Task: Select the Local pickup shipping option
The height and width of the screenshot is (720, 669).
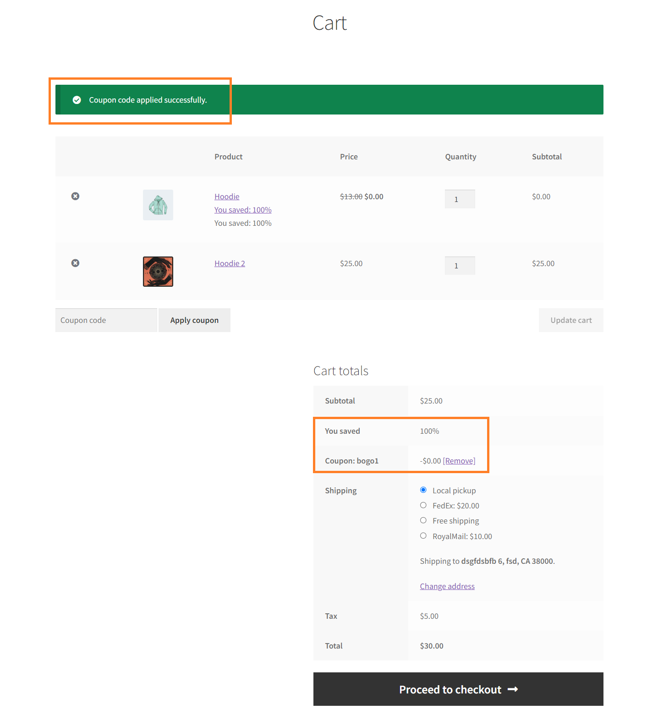Action: 423,490
